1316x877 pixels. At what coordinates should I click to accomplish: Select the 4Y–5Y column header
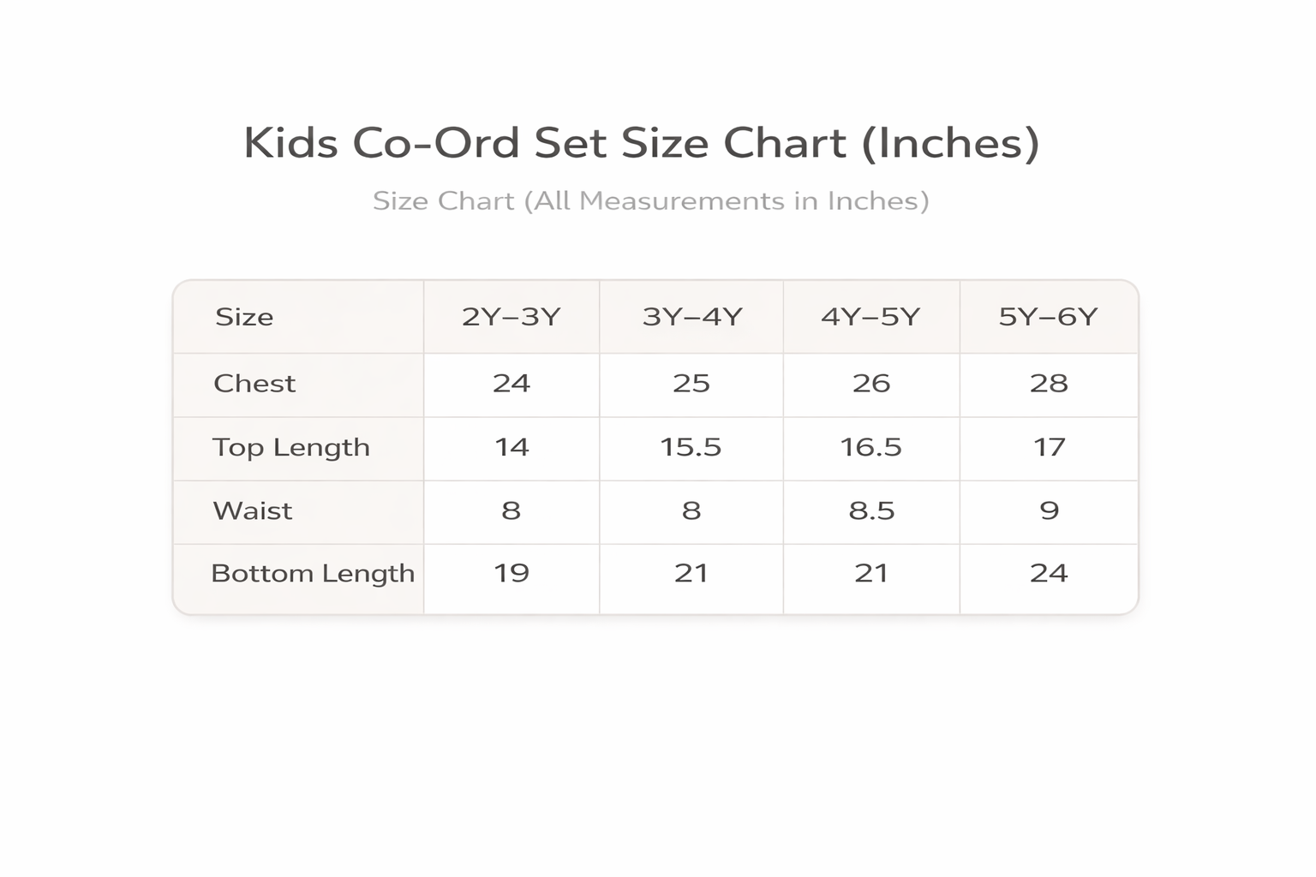[x=870, y=318]
